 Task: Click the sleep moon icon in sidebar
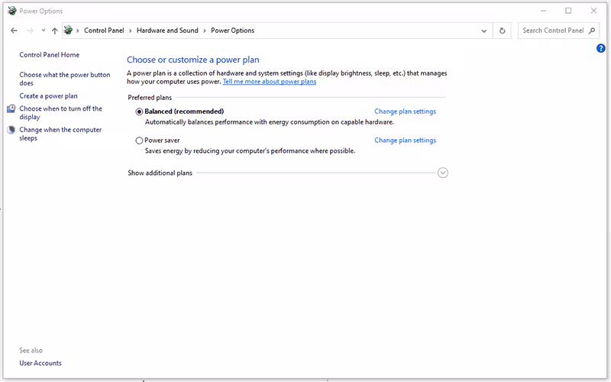coord(11,130)
